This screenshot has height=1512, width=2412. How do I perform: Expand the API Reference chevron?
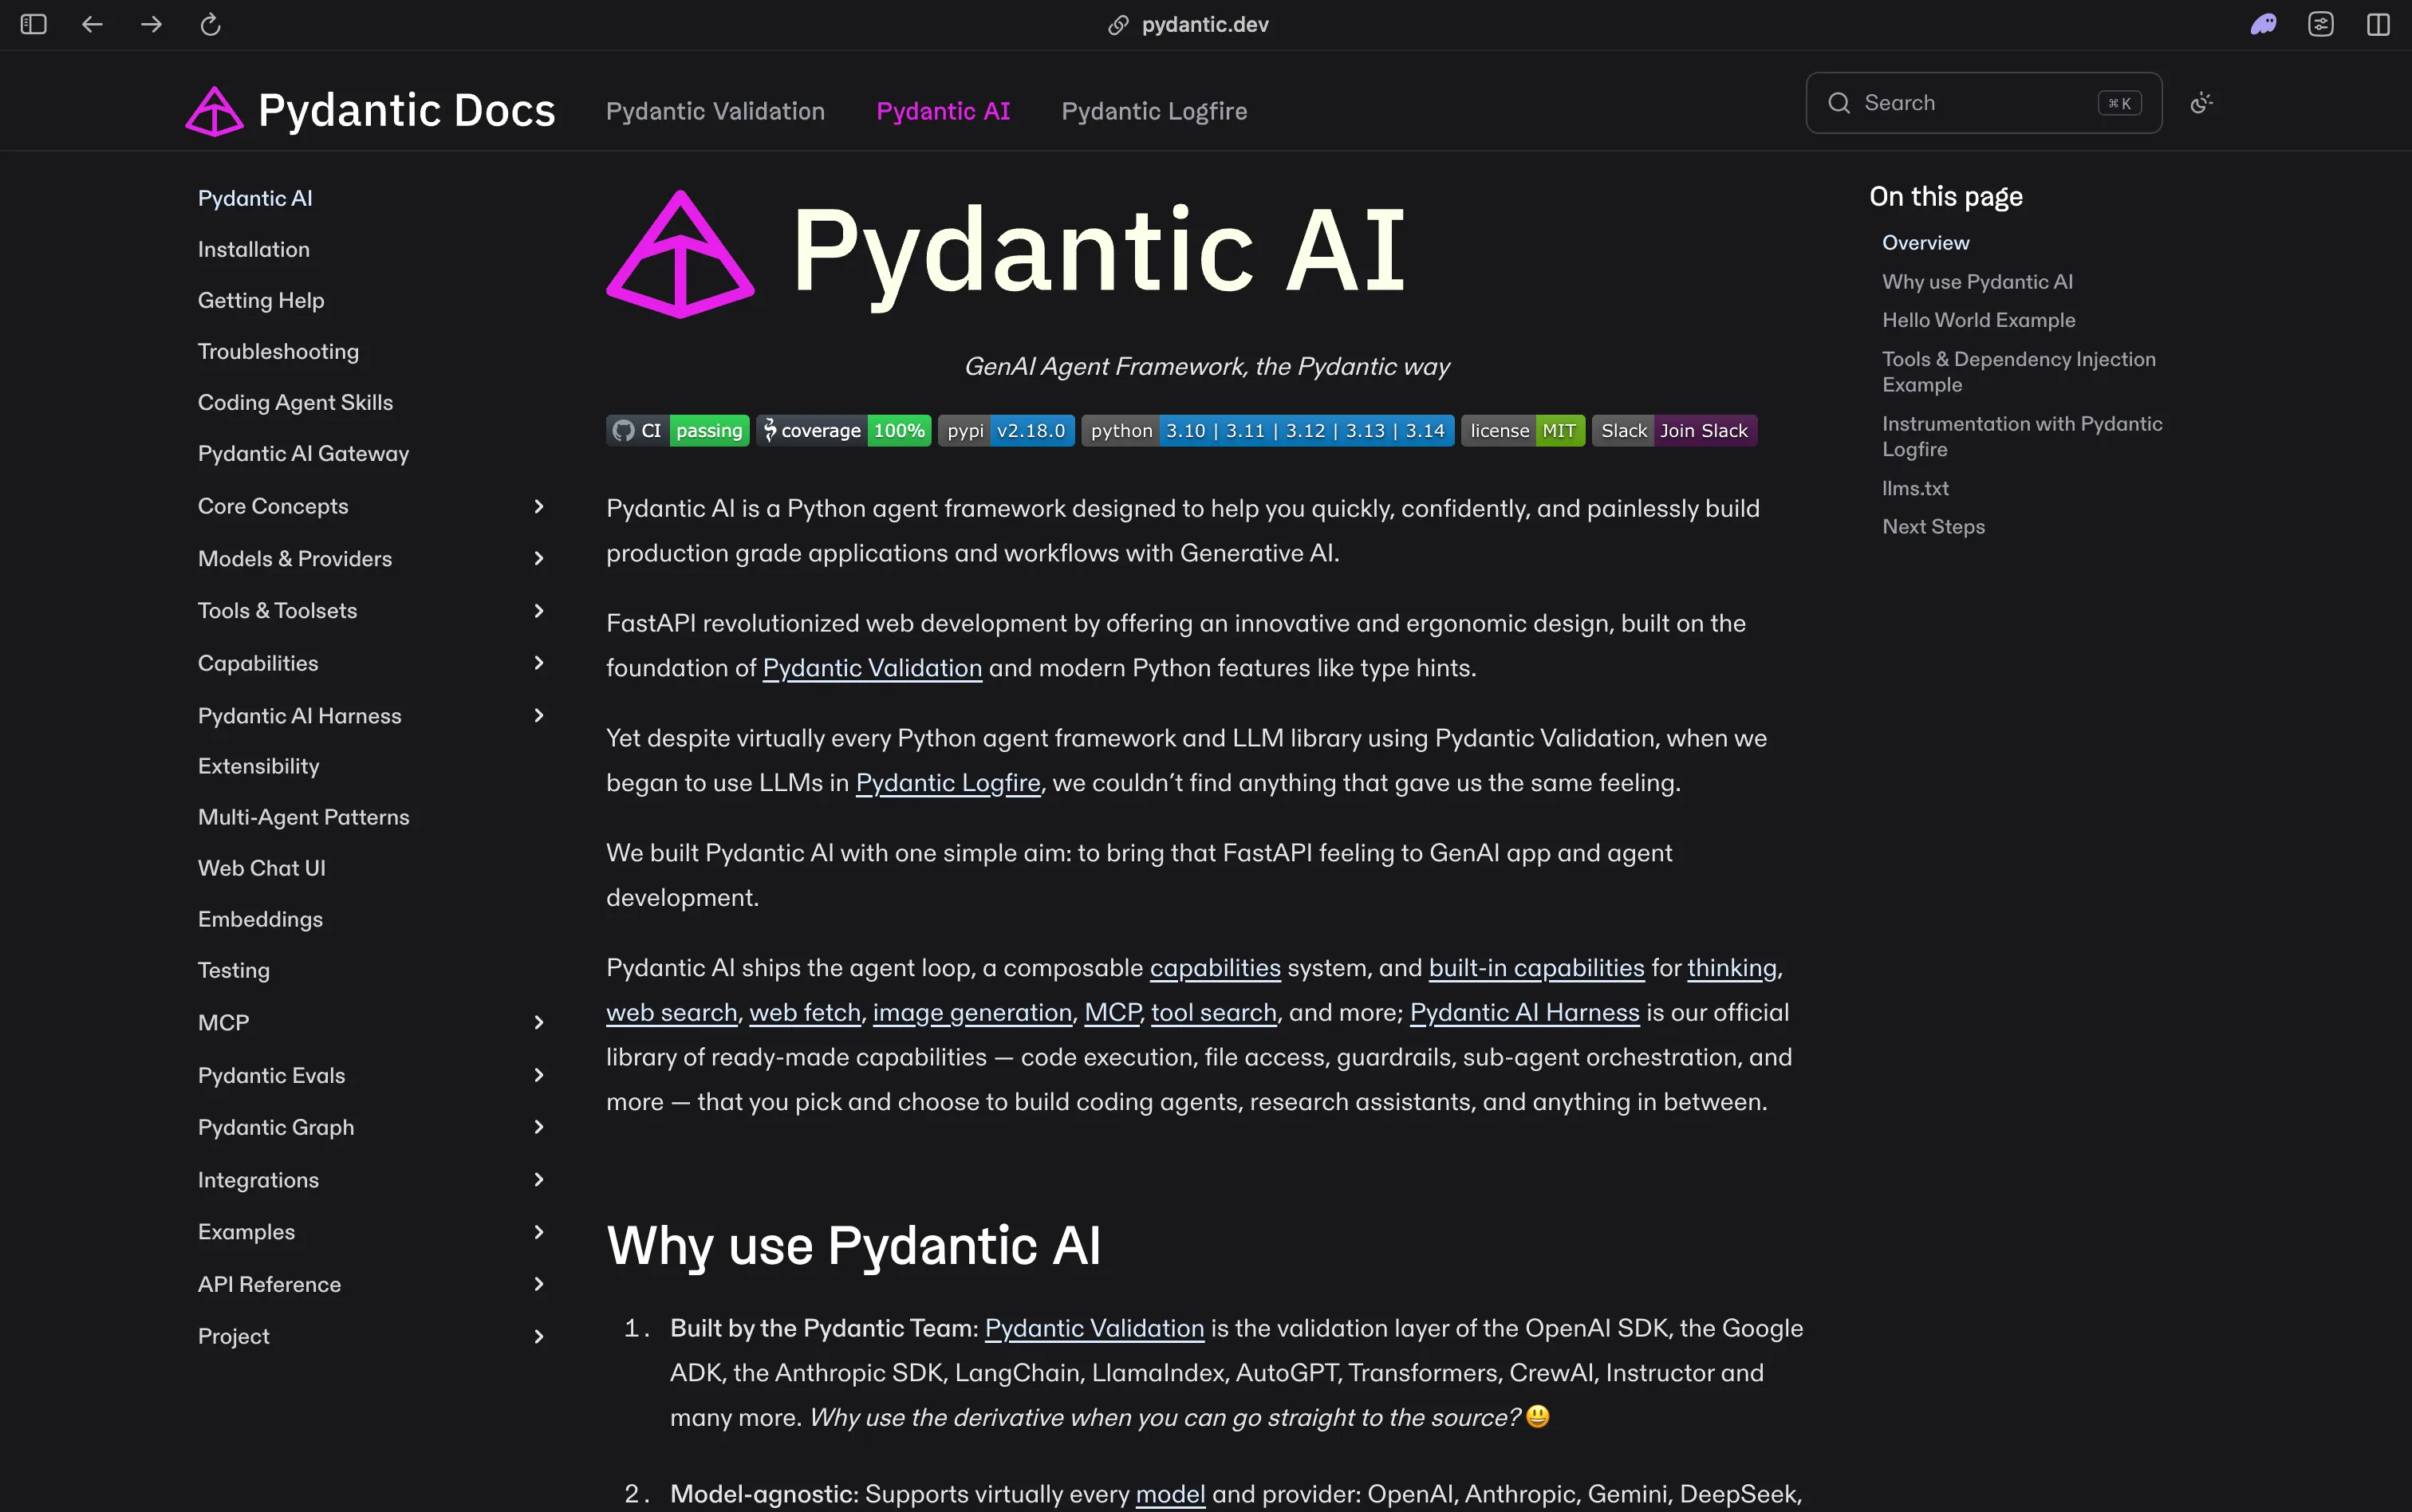539,1284
